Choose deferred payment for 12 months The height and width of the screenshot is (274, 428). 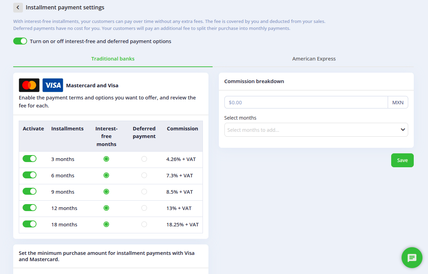tap(144, 208)
